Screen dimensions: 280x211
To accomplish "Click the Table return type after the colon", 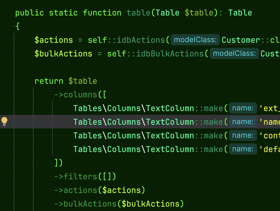I will [240, 13].
